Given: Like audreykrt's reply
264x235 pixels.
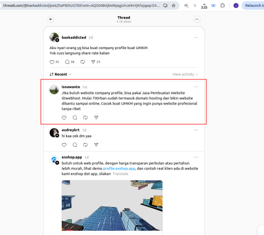Looking at the screenshot, I should click(64, 145).
